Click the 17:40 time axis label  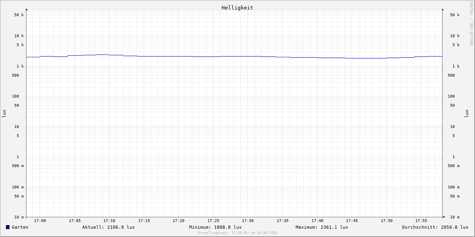pyautogui.click(x=317, y=221)
